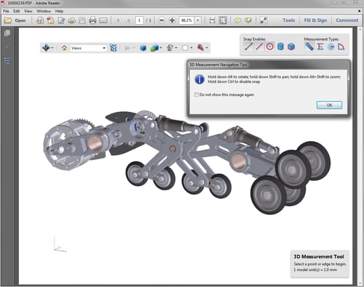The image size is (364, 287).
Task: Add a sticky note comment
Action: tap(238, 20)
